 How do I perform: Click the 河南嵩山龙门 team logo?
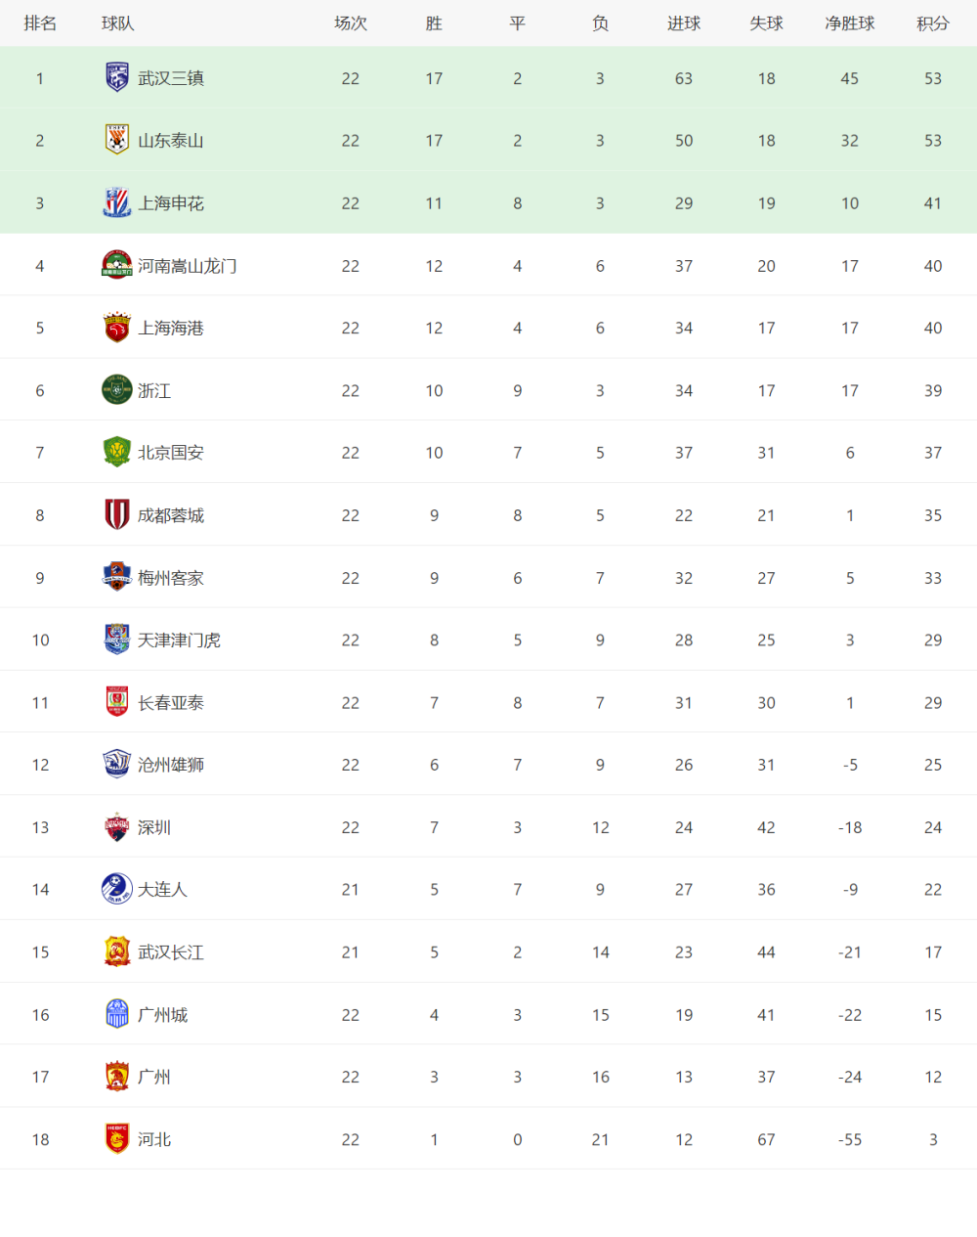click(x=117, y=265)
